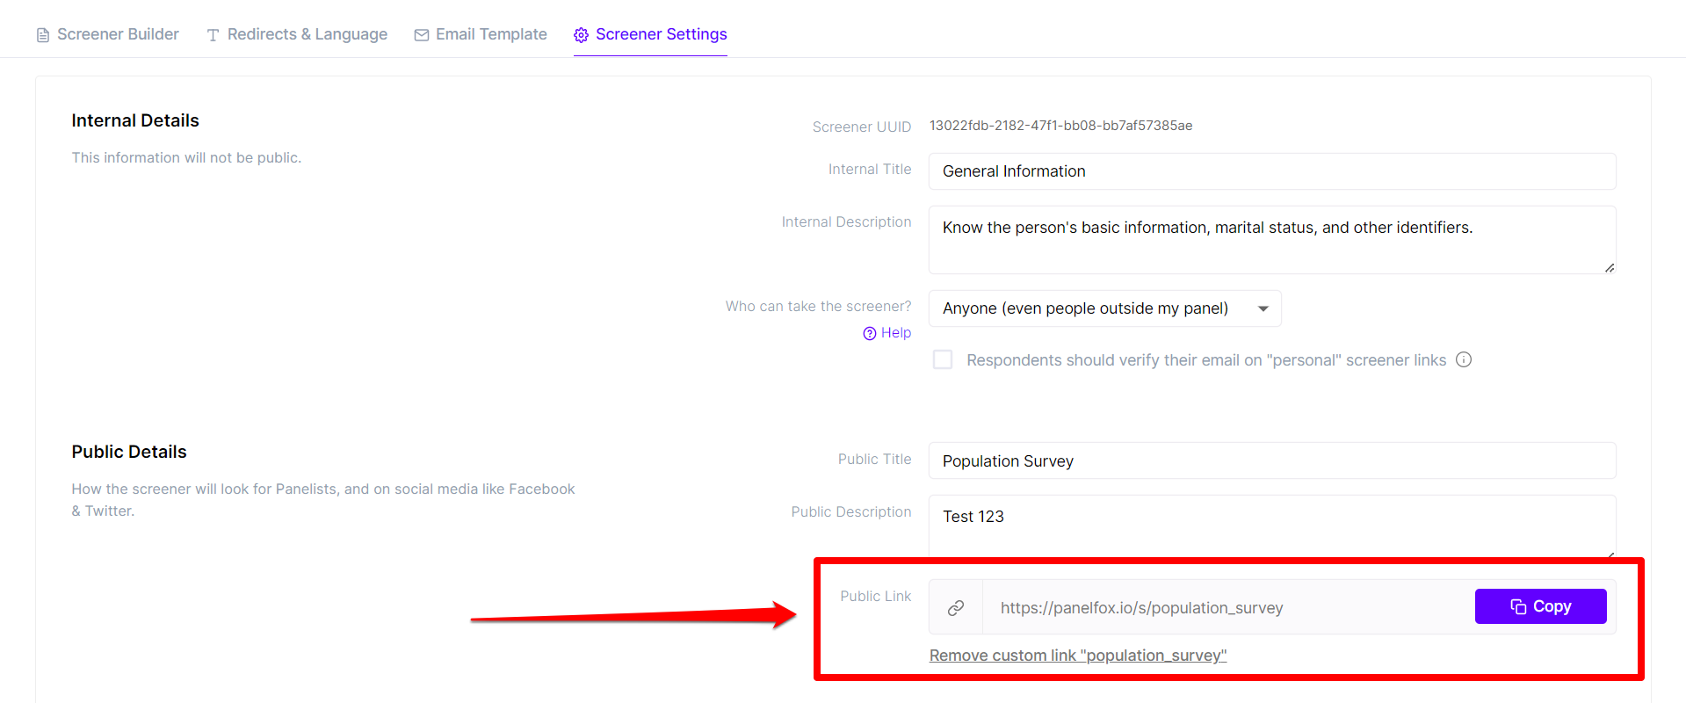Focus the Internal Description text area
This screenshot has height=703, width=1686.
[1271, 240]
